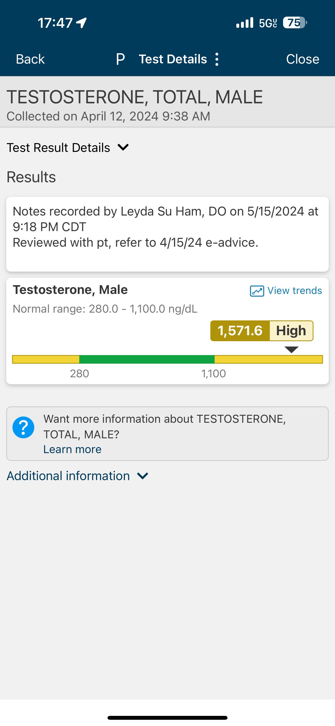Tap the location arrow icon beside time
335x726 pixels.
tap(82, 23)
